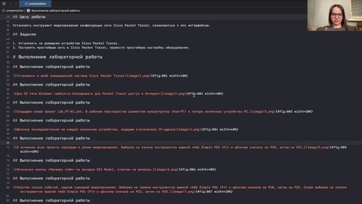Click the presentation breadcrumb item
This screenshot has height=204, width=362.
(x=12, y=11)
